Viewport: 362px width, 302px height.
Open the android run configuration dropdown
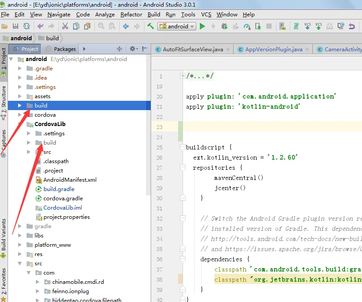177,26
